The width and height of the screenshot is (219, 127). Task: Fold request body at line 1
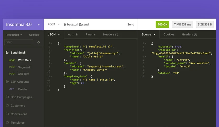click(52, 44)
